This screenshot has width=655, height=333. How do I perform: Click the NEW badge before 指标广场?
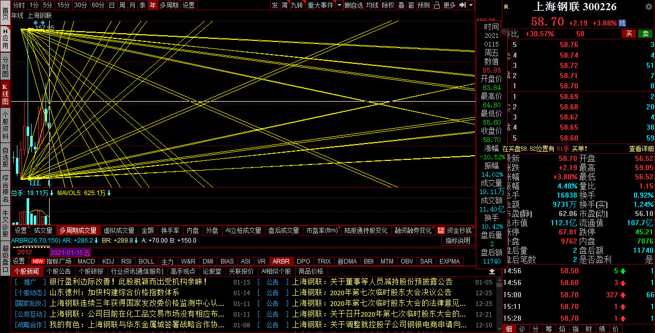coord(38,261)
